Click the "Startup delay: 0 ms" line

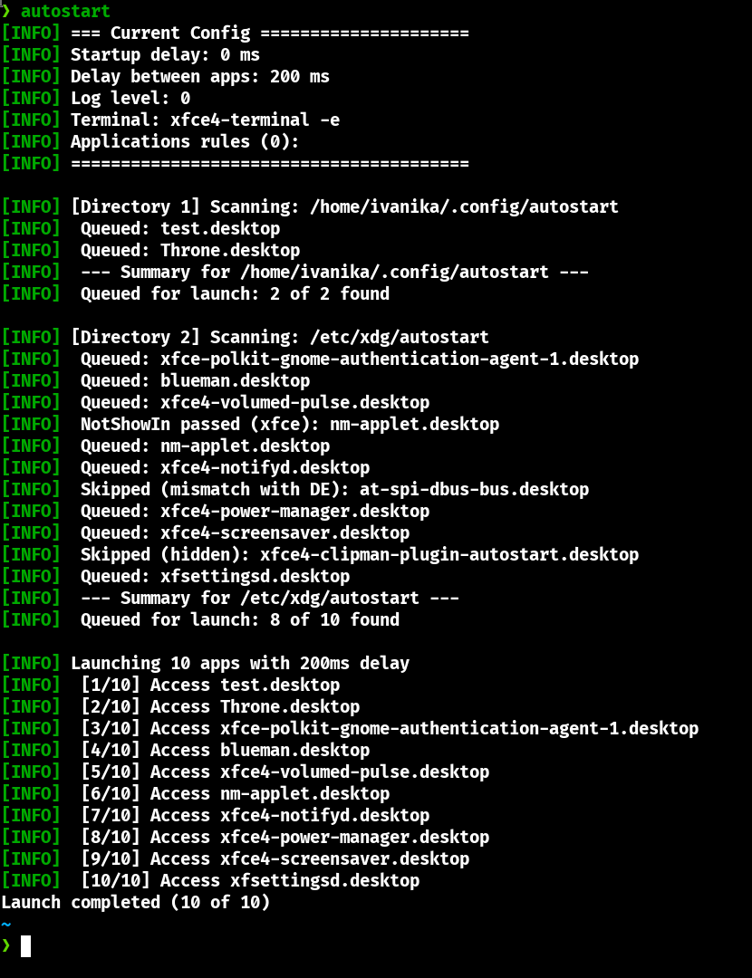pos(165,54)
